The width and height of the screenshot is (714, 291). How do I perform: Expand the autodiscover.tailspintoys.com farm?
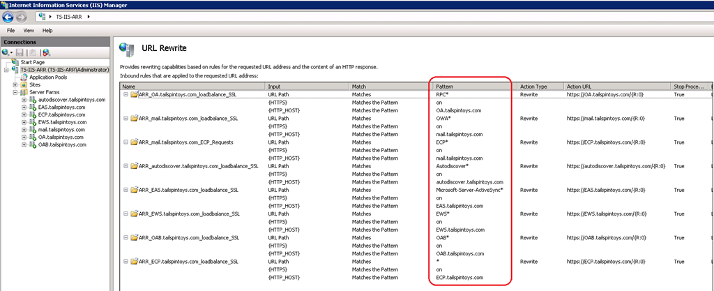24,100
